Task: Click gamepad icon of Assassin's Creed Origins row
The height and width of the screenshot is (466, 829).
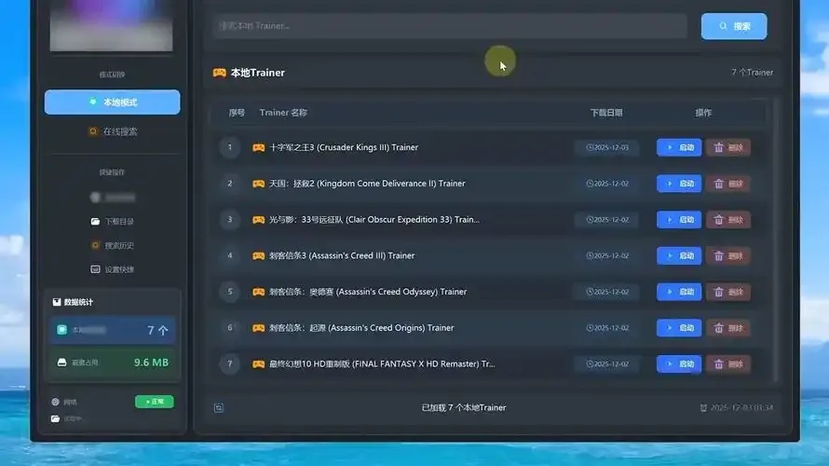Action: (259, 328)
